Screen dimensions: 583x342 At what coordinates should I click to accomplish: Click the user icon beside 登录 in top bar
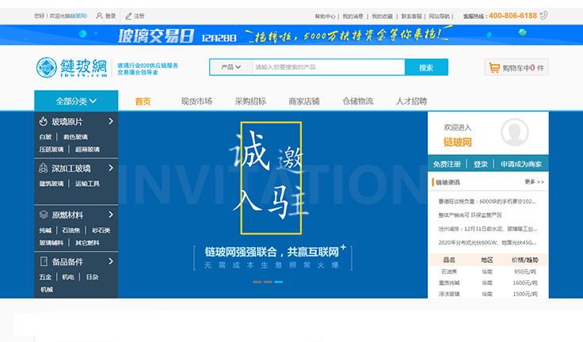point(99,16)
